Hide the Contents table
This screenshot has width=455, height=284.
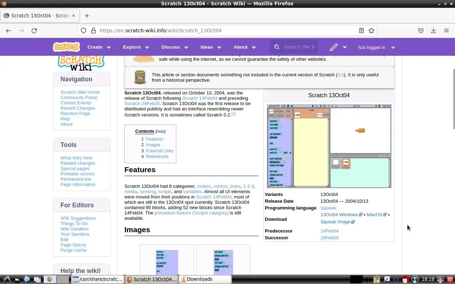tap(160, 131)
